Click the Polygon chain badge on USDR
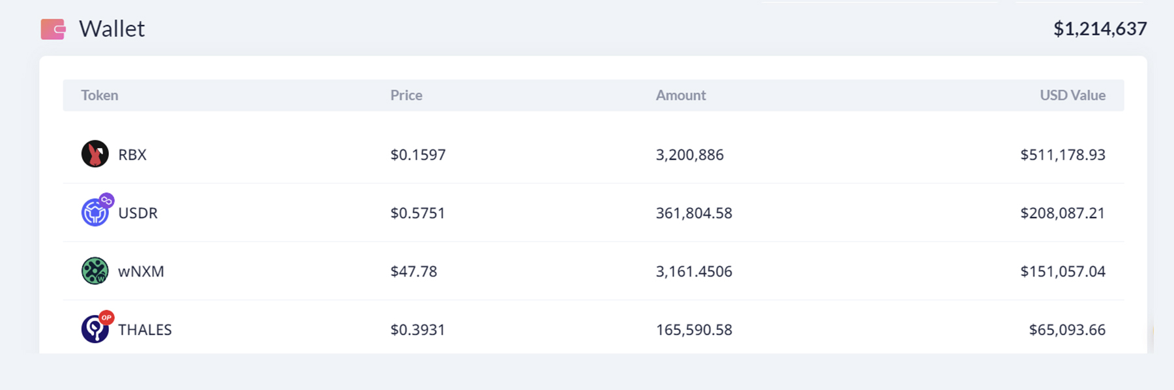This screenshot has width=1174, height=390. (106, 200)
